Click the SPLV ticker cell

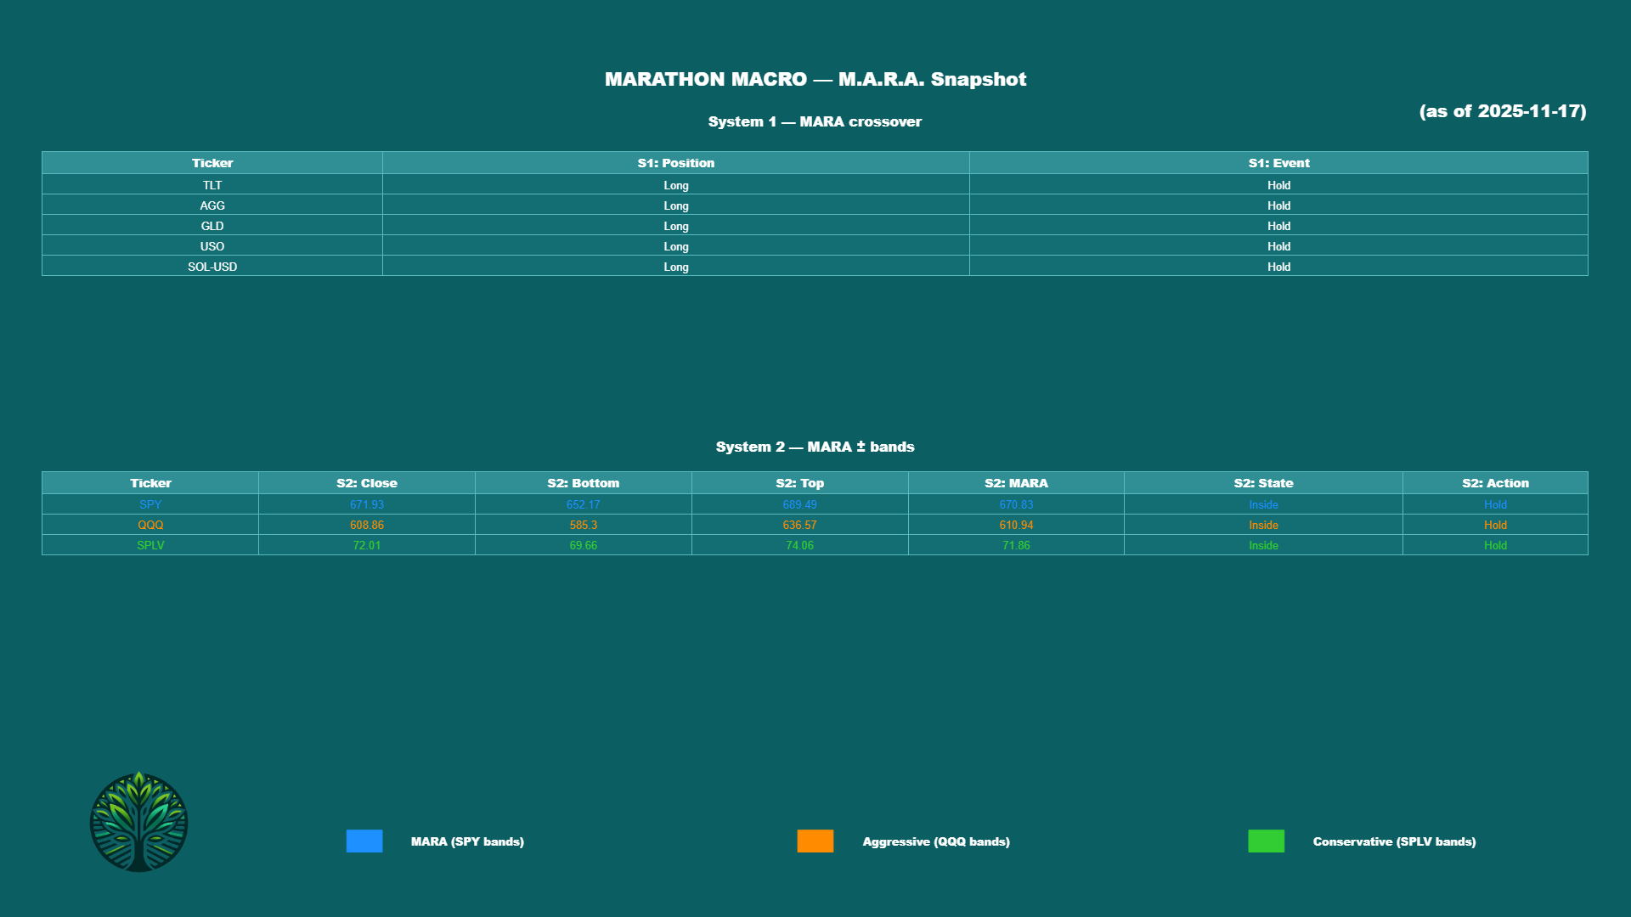[150, 545]
